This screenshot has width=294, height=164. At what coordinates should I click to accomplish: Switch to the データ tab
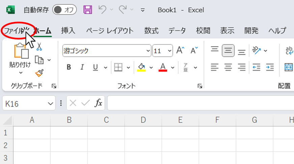click(x=177, y=31)
